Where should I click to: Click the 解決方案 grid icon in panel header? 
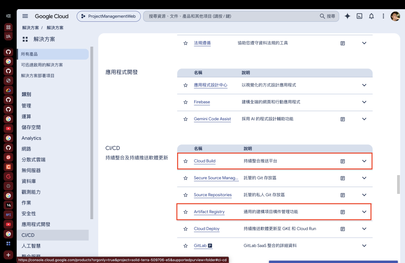[x=25, y=39]
